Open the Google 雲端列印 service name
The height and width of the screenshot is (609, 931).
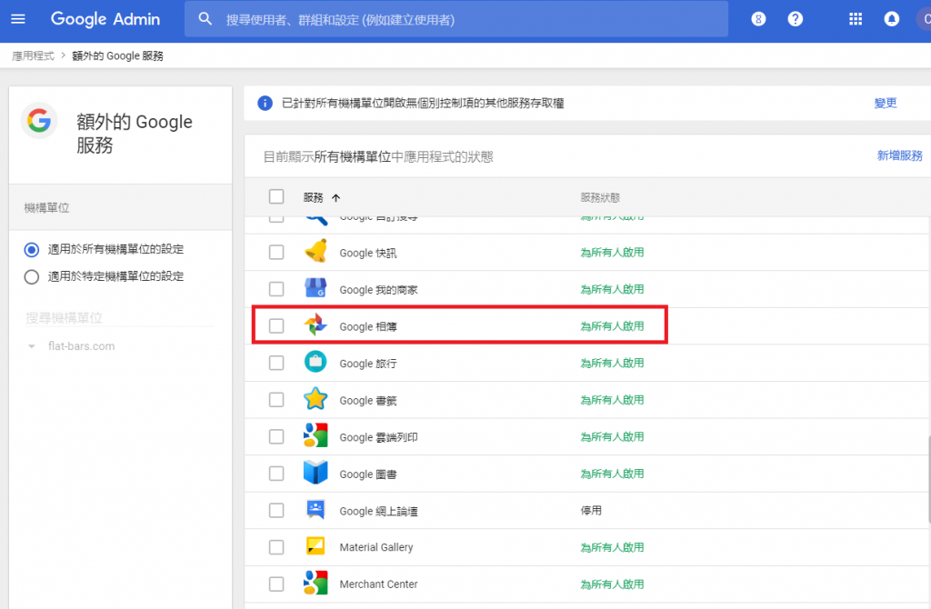click(378, 437)
